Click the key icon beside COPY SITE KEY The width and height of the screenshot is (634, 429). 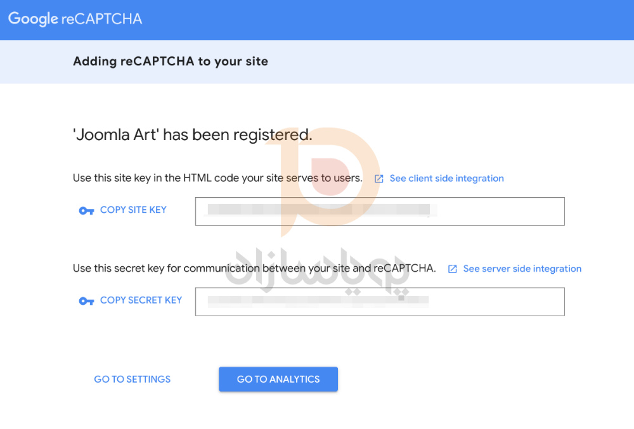[x=86, y=210]
